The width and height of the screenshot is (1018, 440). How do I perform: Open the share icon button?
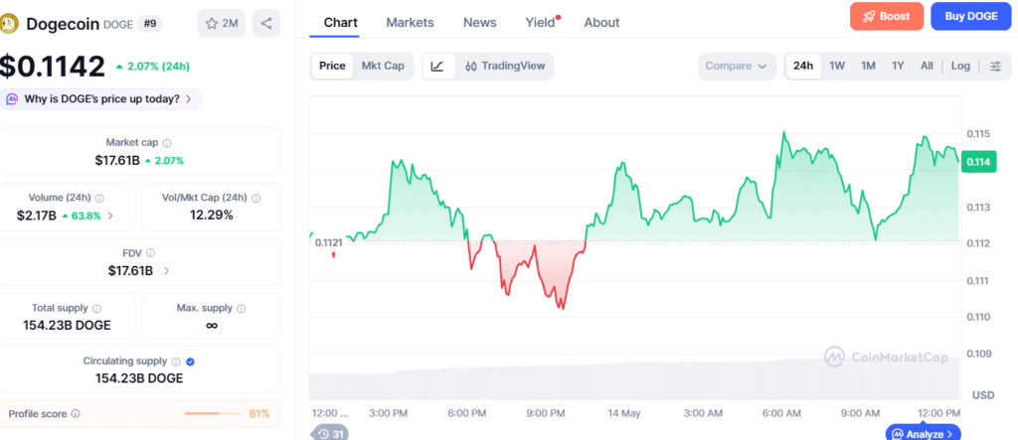point(266,24)
